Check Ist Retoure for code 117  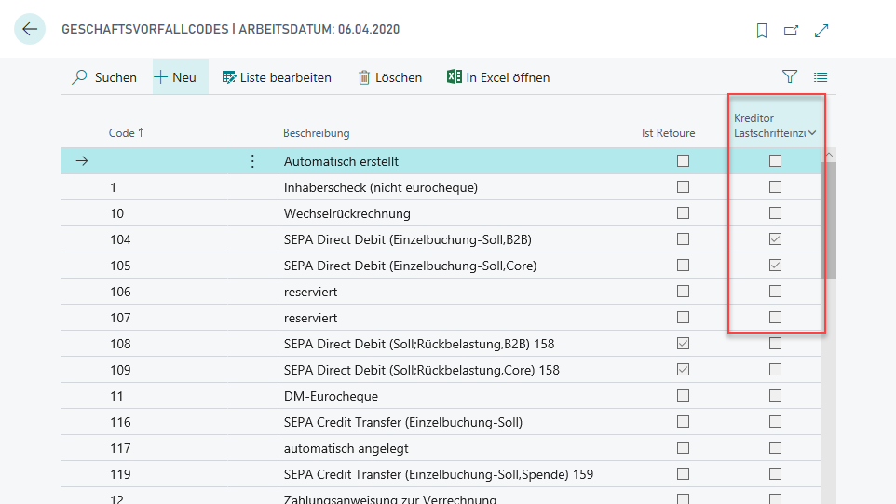pos(683,448)
